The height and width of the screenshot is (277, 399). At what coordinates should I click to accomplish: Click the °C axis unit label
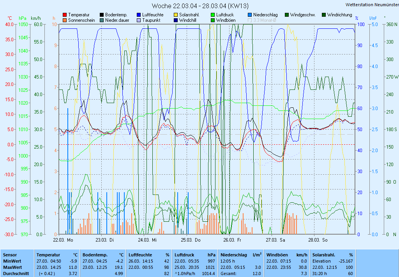9,18
